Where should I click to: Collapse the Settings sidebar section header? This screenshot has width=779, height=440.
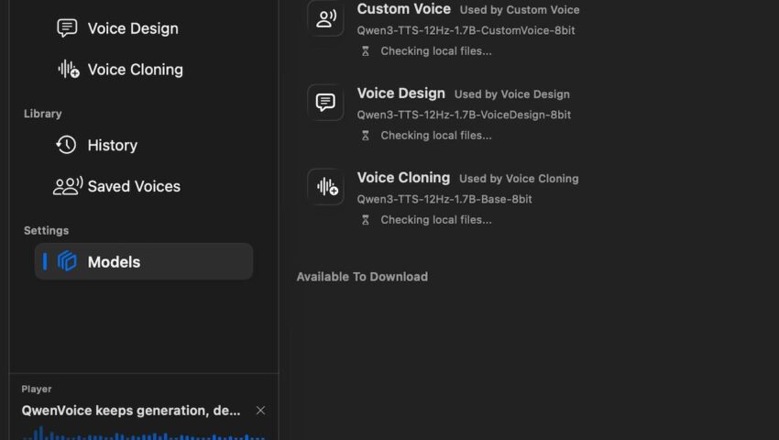(x=46, y=230)
